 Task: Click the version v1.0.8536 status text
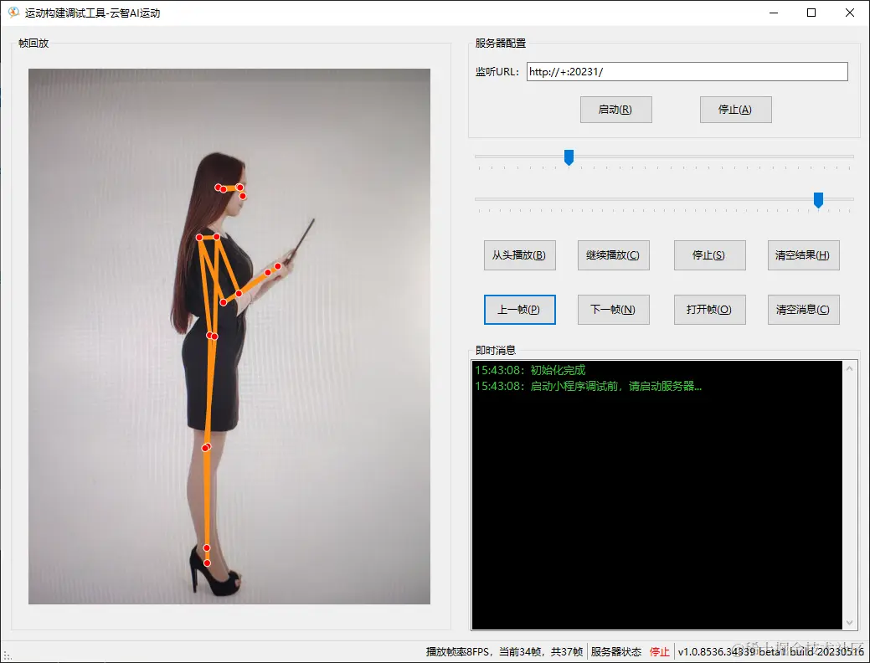click(770, 651)
